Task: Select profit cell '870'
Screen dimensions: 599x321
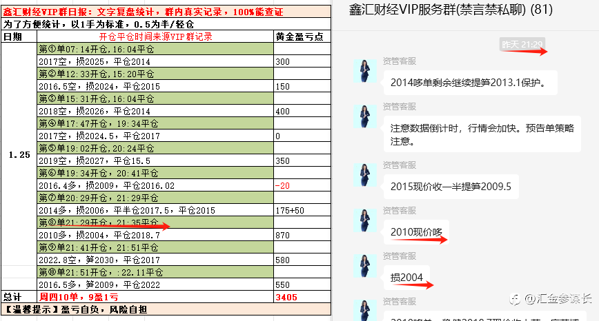Action: pos(302,235)
